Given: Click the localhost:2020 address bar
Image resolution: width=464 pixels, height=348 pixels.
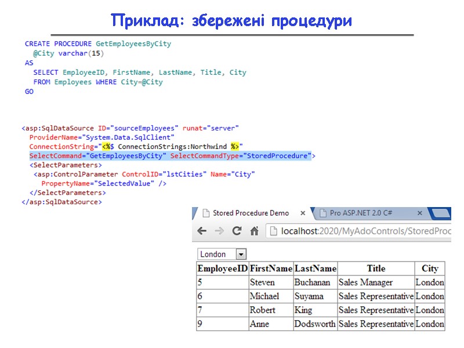Looking at the screenshot, I should [x=358, y=231].
